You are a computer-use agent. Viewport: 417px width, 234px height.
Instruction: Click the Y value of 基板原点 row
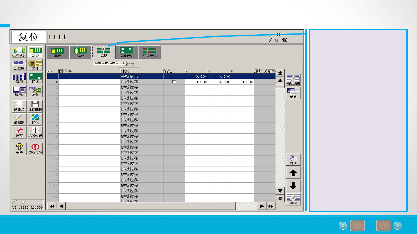coord(219,76)
